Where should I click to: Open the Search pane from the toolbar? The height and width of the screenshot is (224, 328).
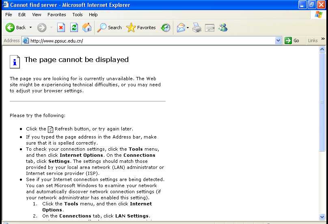tap(110, 28)
